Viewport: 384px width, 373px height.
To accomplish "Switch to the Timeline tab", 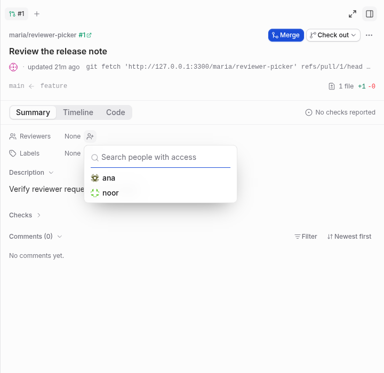I will pyautogui.click(x=78, y=112).
